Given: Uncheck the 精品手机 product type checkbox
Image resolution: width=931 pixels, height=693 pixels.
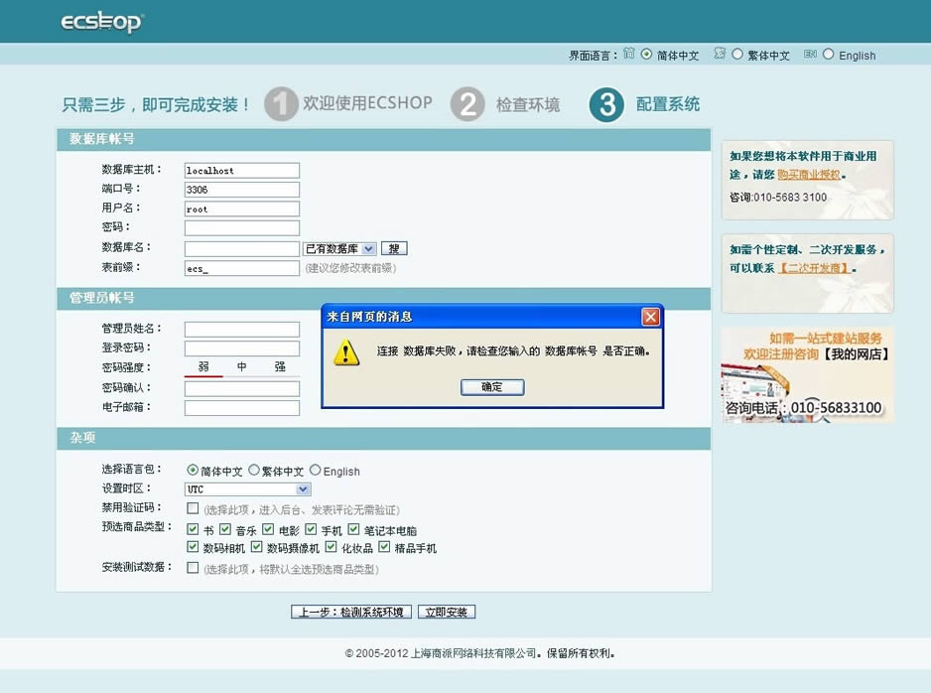Looking at the screenshot, I should 385,547.
